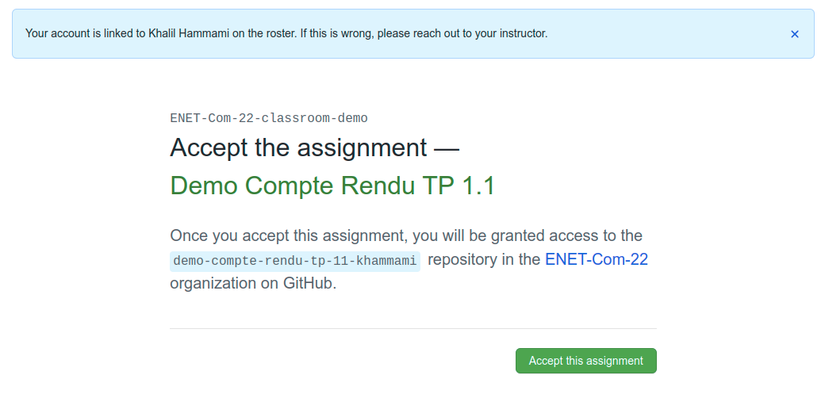
Task: Click the Accept the assignment heading
Action: pos(298,148)
